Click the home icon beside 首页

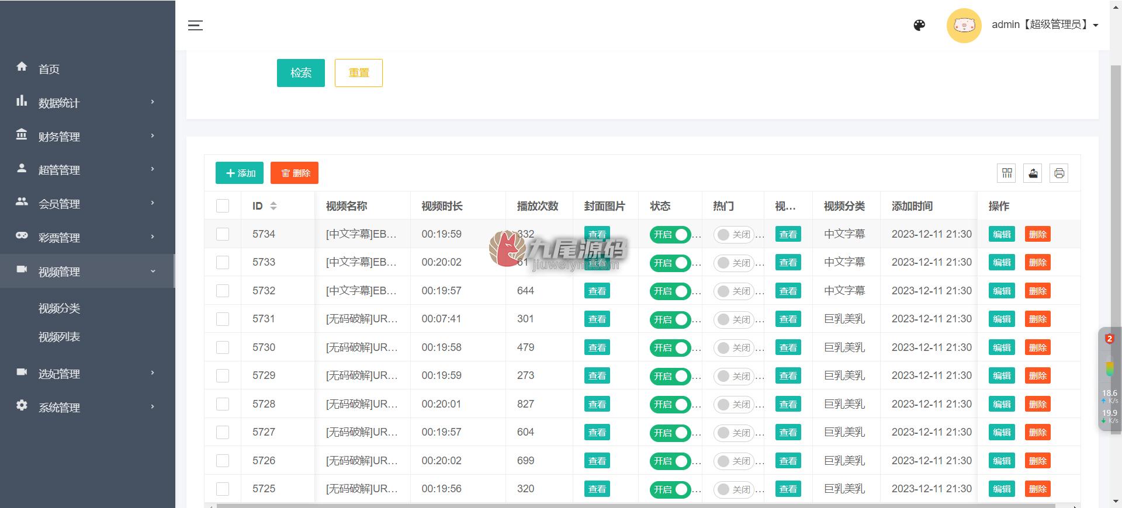tap(22, 67)
